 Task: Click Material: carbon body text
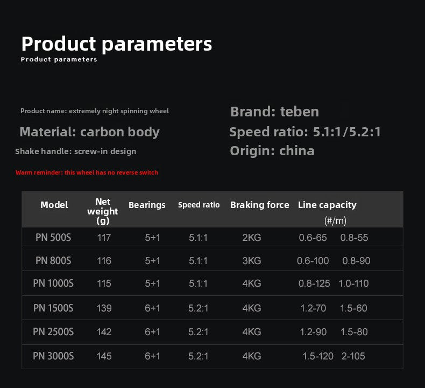tap(90, 132)
